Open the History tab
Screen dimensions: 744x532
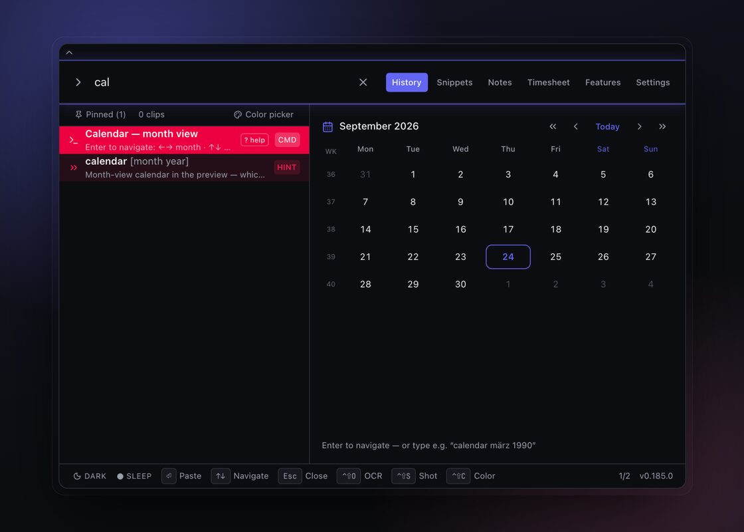(x=407, y=82)
